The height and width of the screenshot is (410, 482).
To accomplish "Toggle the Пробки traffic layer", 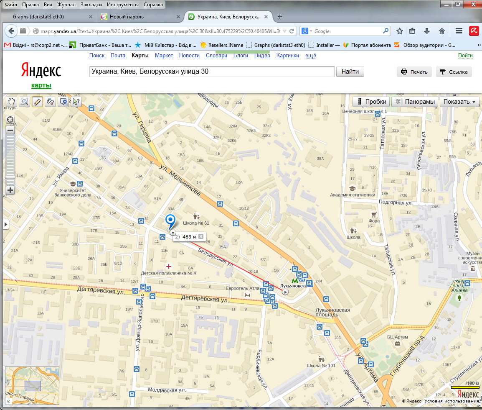I will click(x=371, y=102).
